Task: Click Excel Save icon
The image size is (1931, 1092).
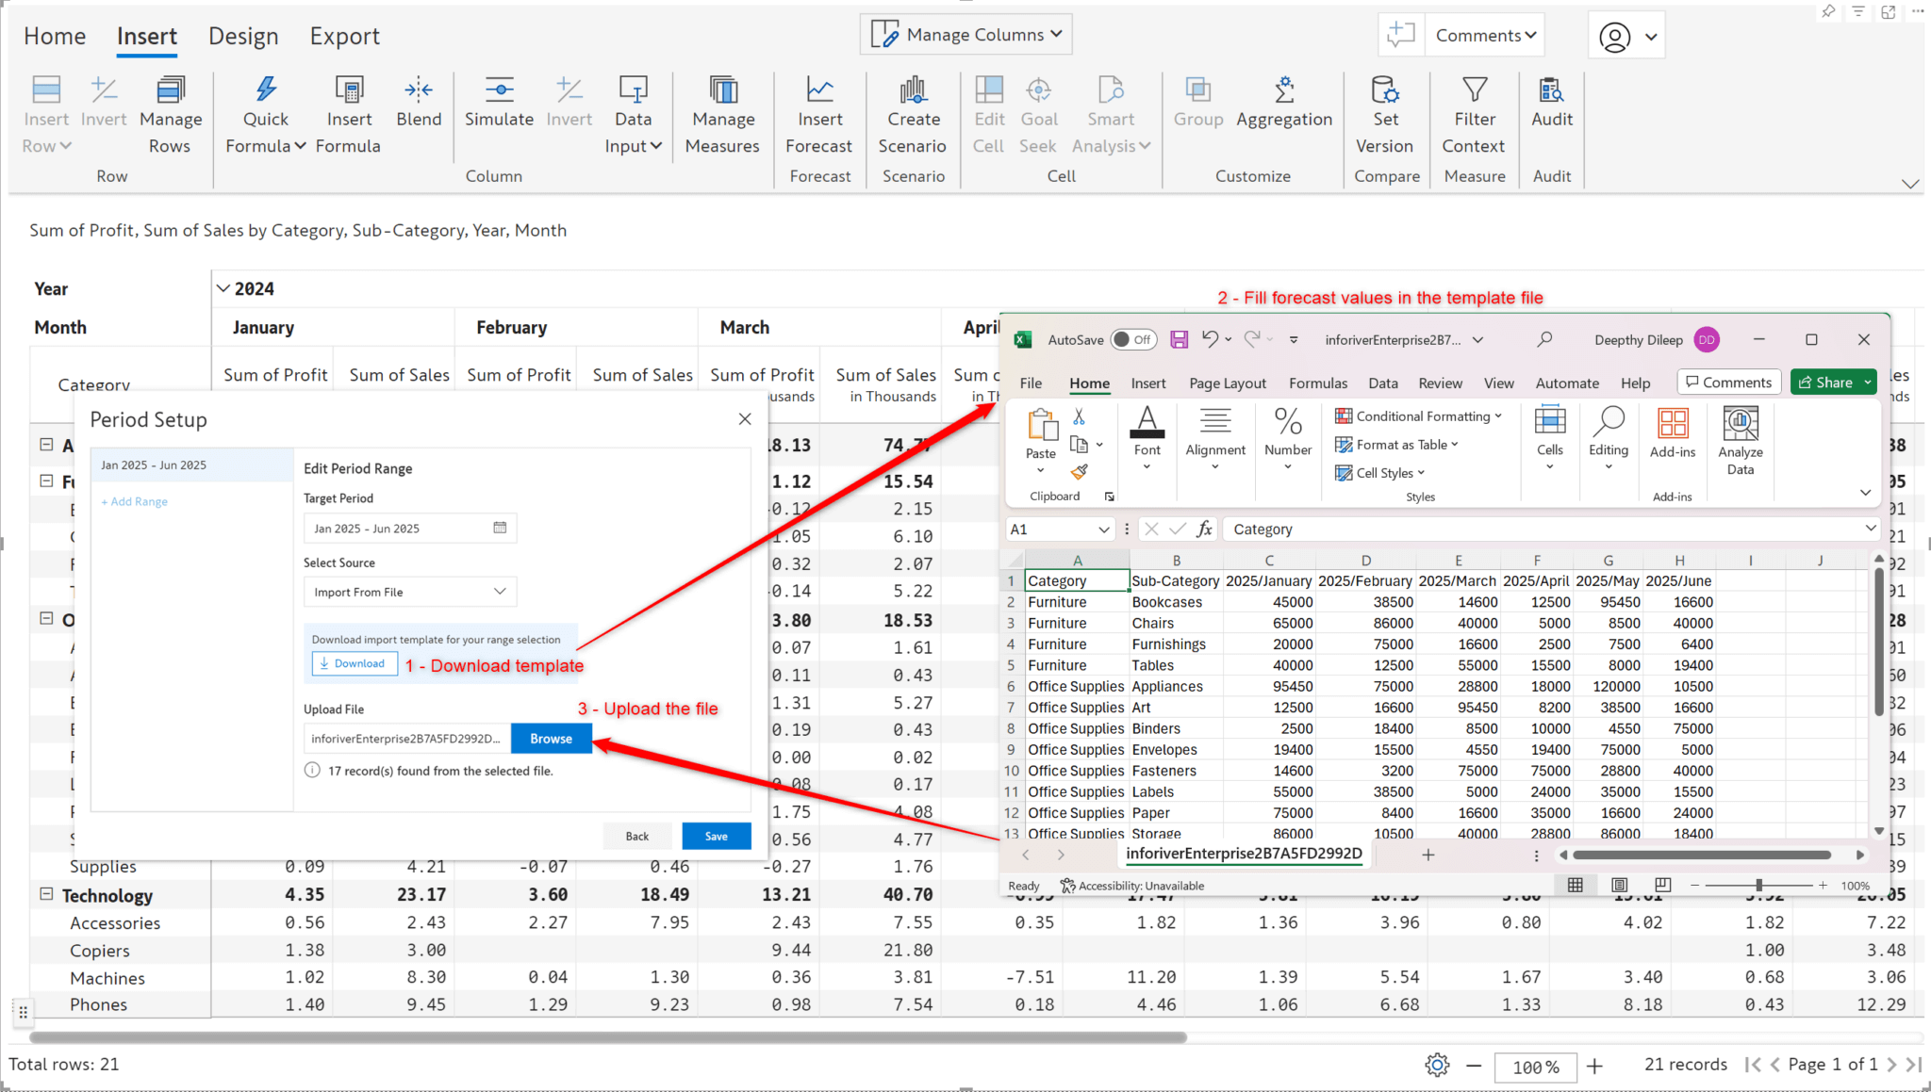Action: (x=1179, y=340)
